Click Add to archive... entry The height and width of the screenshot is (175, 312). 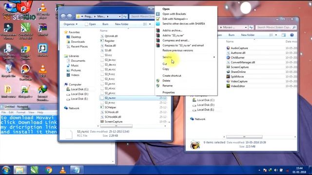coord(172,30)
